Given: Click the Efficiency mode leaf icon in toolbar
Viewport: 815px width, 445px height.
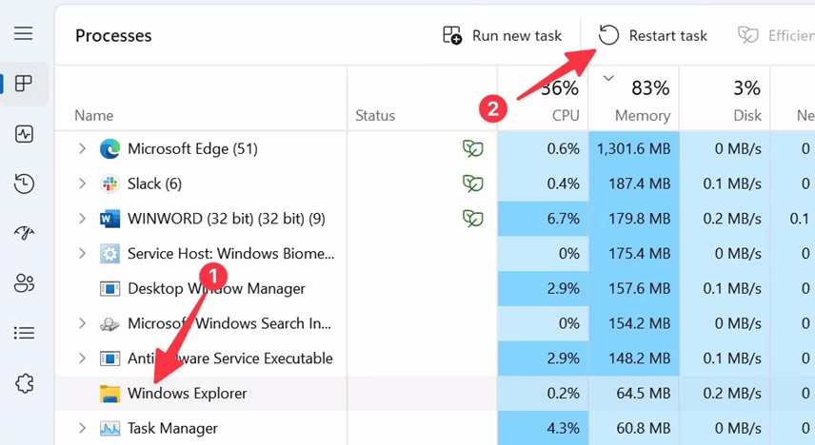Looking at the screenshot, I should click(748, 35).
